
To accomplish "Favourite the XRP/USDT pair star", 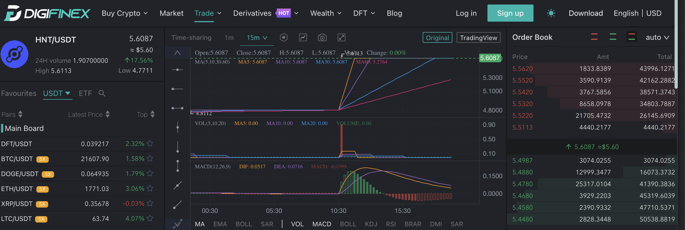I will click(150, 203).
